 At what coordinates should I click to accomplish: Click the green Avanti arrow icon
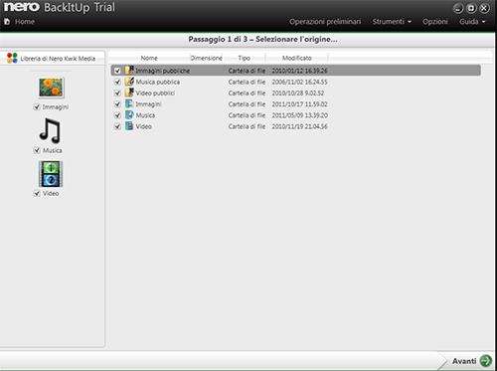pyautogui.click(x=486, y=361)
